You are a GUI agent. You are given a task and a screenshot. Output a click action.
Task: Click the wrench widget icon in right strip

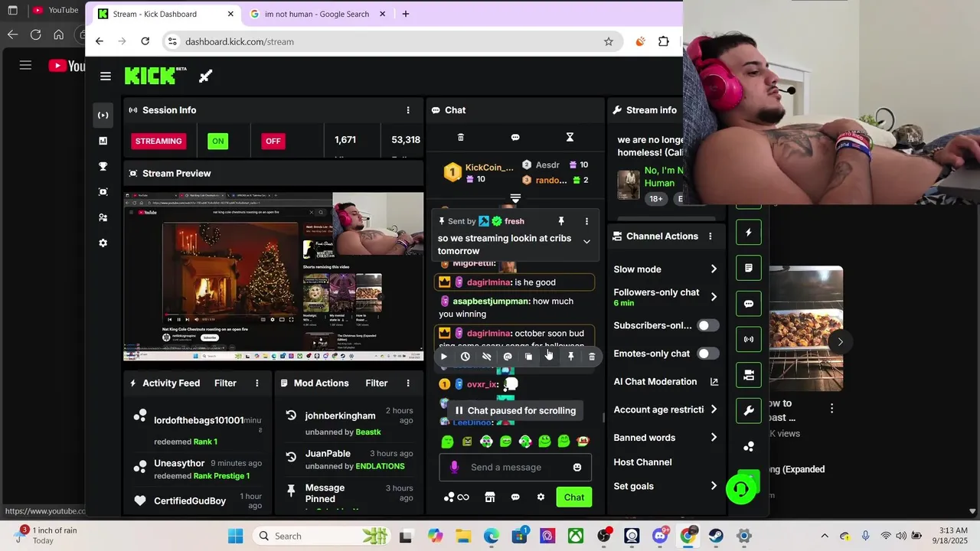(749, 411)
